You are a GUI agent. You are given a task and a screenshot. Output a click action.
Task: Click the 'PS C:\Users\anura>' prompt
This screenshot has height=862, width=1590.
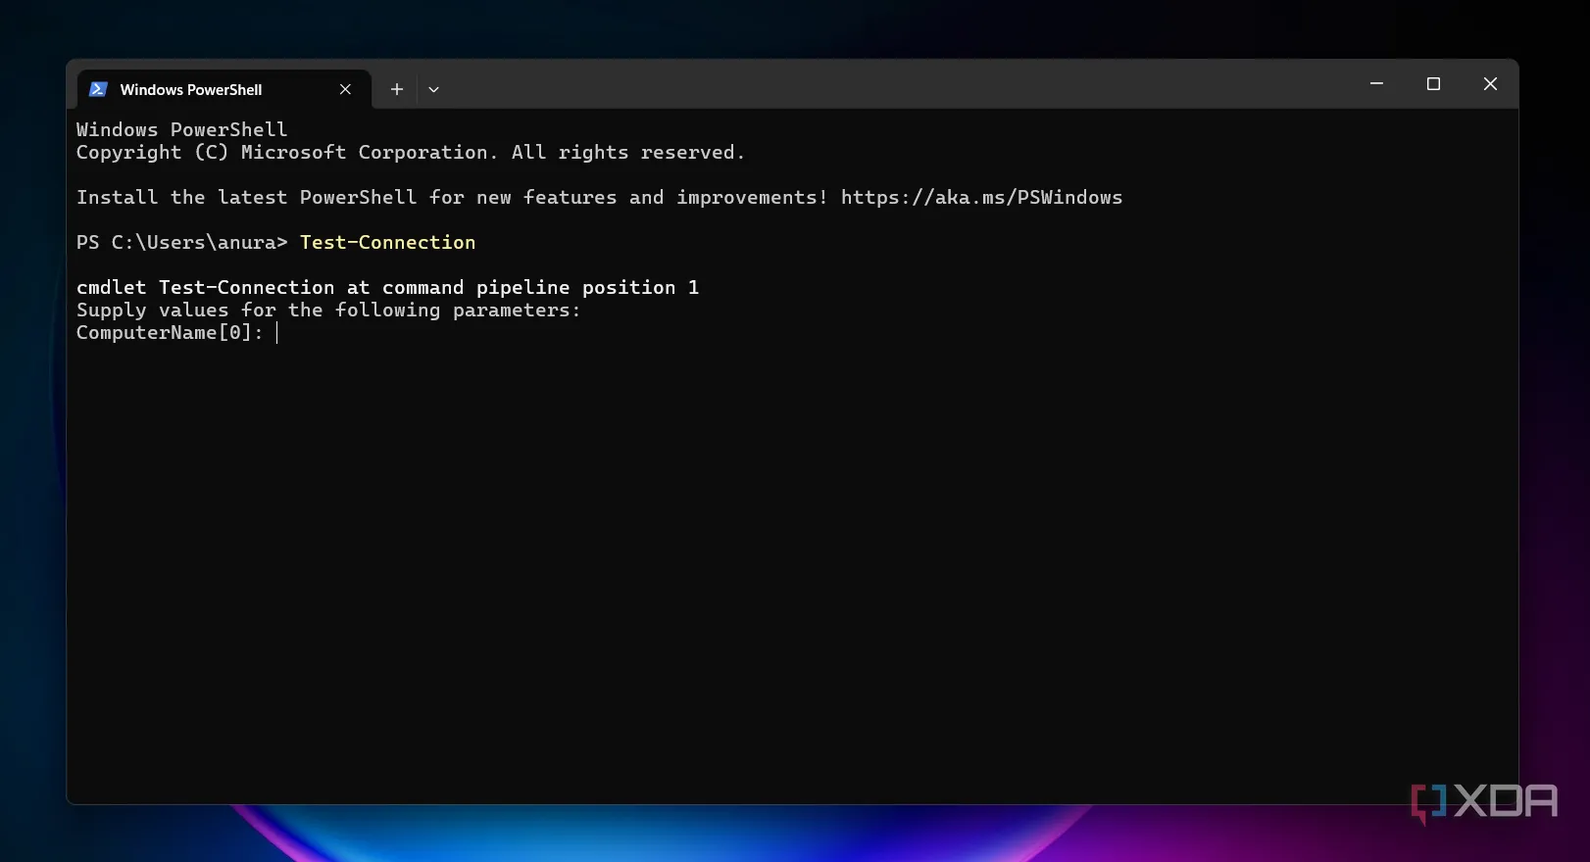[x=182, y=242]
